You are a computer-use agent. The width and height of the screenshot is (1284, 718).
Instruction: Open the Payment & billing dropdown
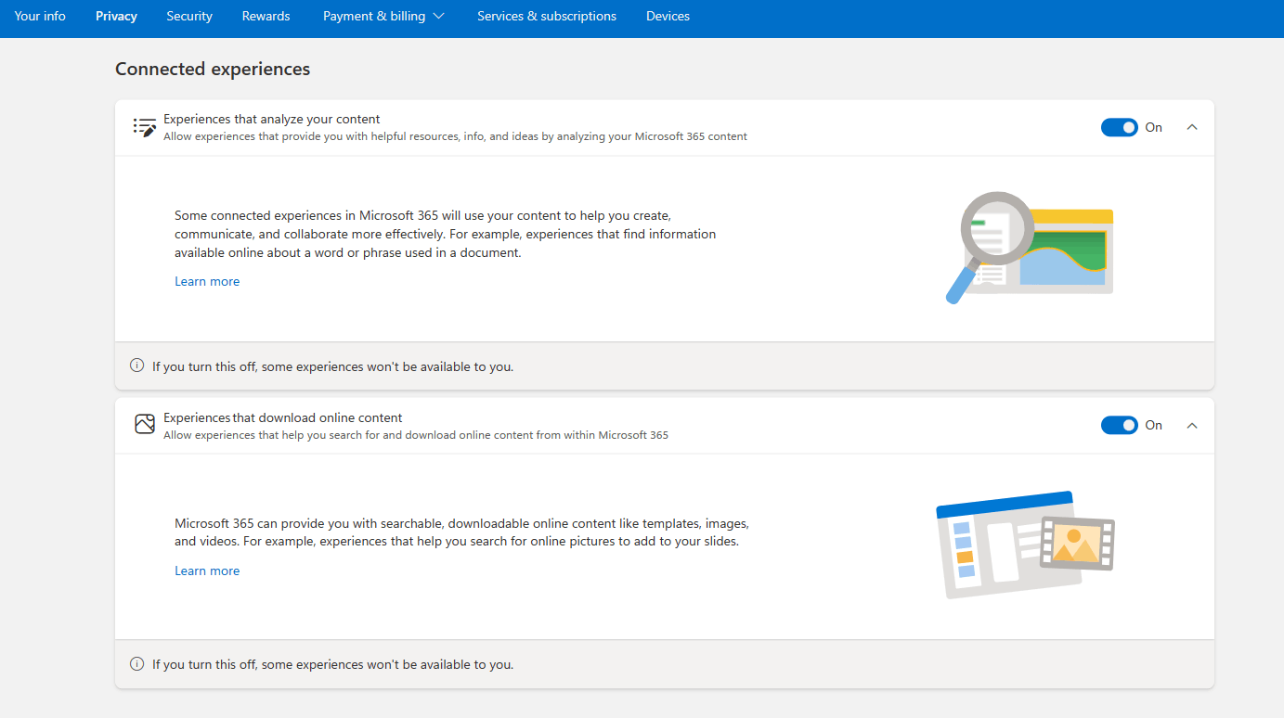point(383,16)
